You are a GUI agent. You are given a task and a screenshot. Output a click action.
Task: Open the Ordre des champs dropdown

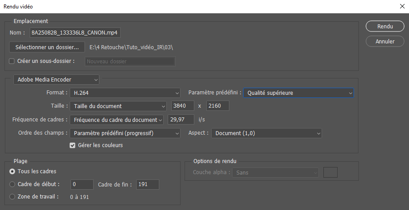125,133
